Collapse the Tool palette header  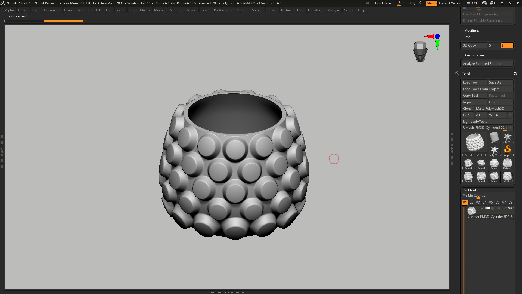466,73
